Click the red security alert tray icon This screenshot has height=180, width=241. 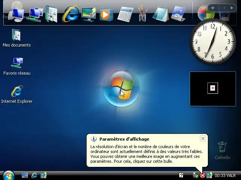click(203, 175)
